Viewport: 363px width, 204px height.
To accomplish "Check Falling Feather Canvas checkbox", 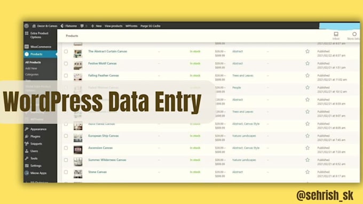I will click(x=66, y=76).
